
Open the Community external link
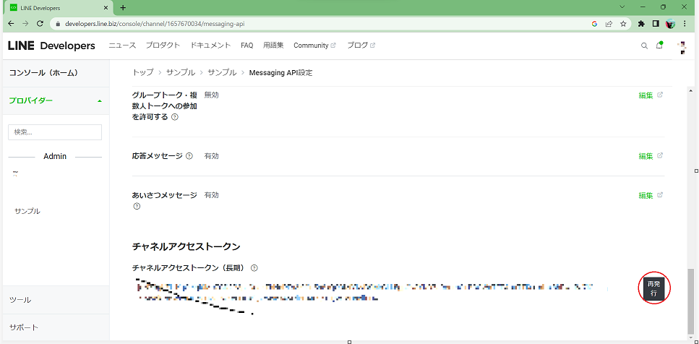coord(314,45)
